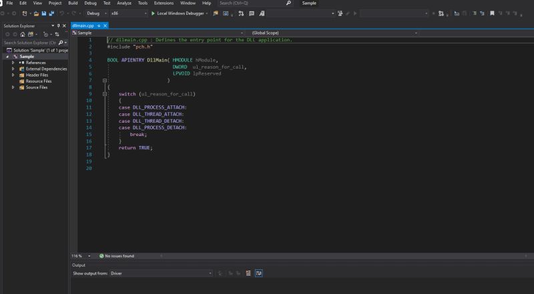
Task: Click the Solution Explorer Home icon
Action: pos(23,35)
